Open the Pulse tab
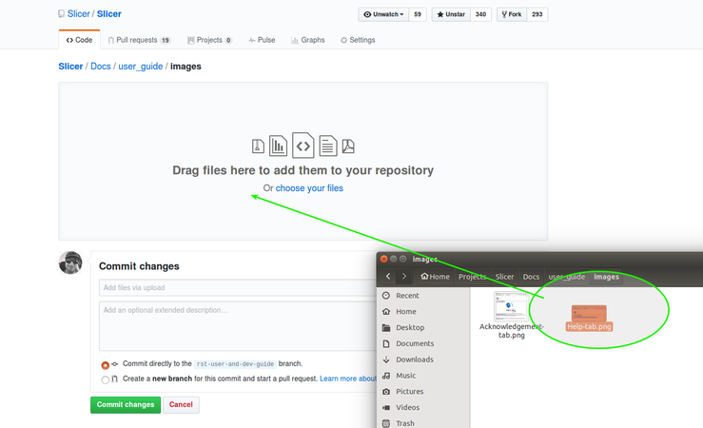This screenshot has width=703, height=428. click(262, 40)
